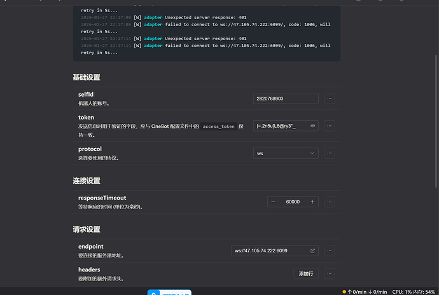This screenshot has width=439, height=295.
Task: Open the protocol more options menu
Action: click(x=329, y=153)
